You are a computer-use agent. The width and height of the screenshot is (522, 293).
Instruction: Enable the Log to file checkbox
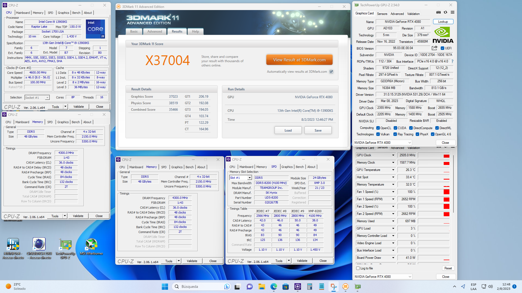(x=358, y=268)
